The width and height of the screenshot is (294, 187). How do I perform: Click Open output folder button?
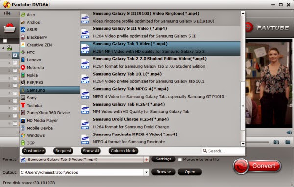pos(190,172)
